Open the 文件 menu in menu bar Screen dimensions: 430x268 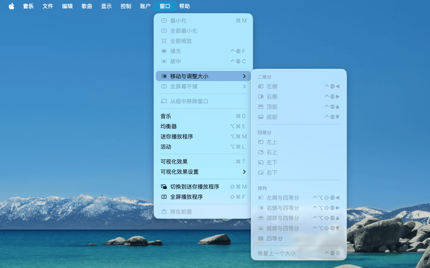(48, 6)
